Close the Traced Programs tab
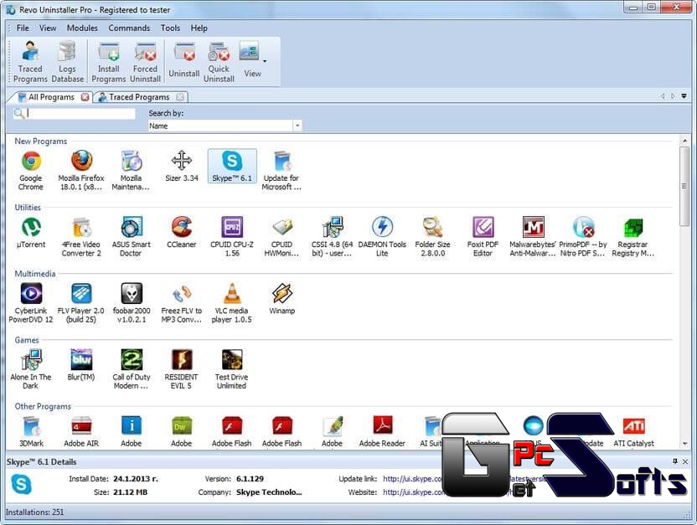This screenshot has height=525, width=697. tap(180, 97)
